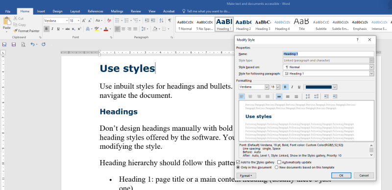Click Tell me what you want to do
Viewport: 392px width, 190px height.
(x=206, y=11)
